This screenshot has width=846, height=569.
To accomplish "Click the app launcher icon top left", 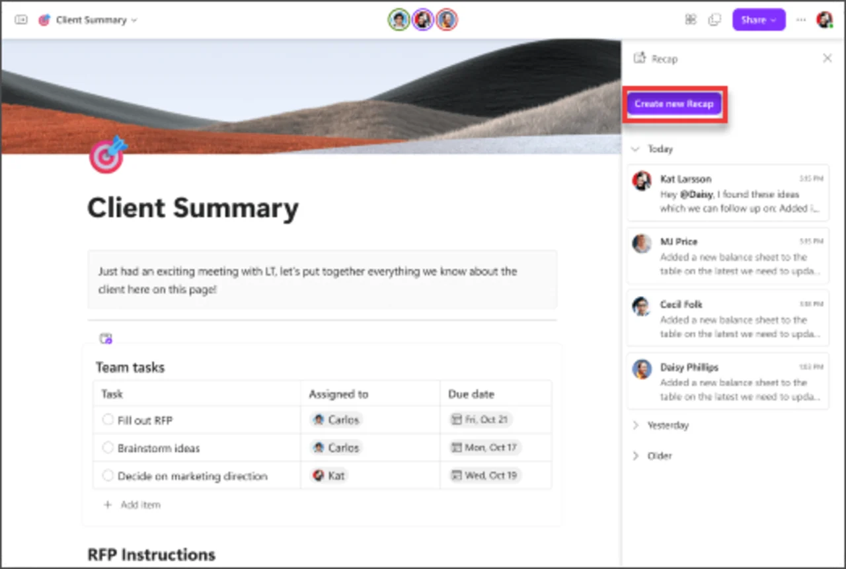I will (20, 19).
